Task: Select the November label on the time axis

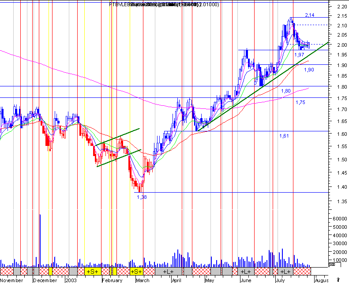Action: pyautogui.click(x=11, y=280)
